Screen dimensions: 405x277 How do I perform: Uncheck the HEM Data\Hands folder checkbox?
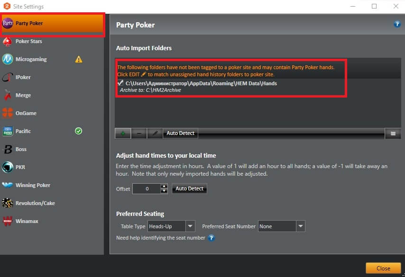[120, 83]
